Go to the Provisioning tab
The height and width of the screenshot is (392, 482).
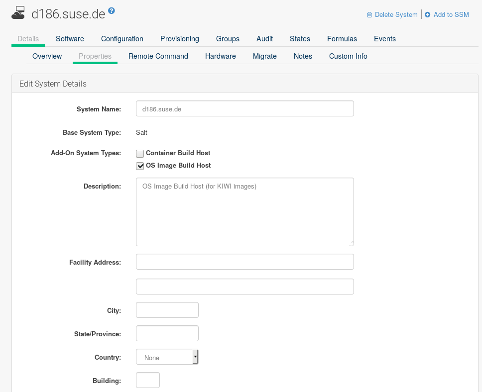tap(179, 39)
